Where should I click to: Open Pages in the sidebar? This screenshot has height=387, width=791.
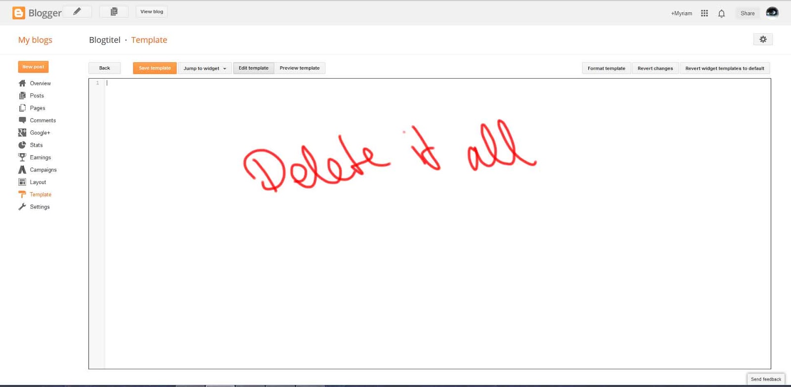pyautogui.click(x=38, y=108)
